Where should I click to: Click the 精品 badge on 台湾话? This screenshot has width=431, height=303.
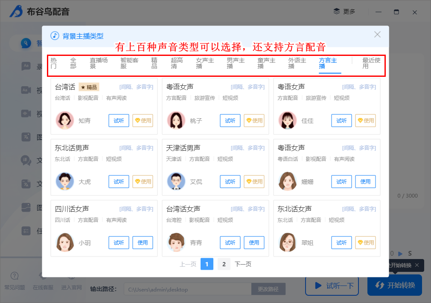(89, 87)
